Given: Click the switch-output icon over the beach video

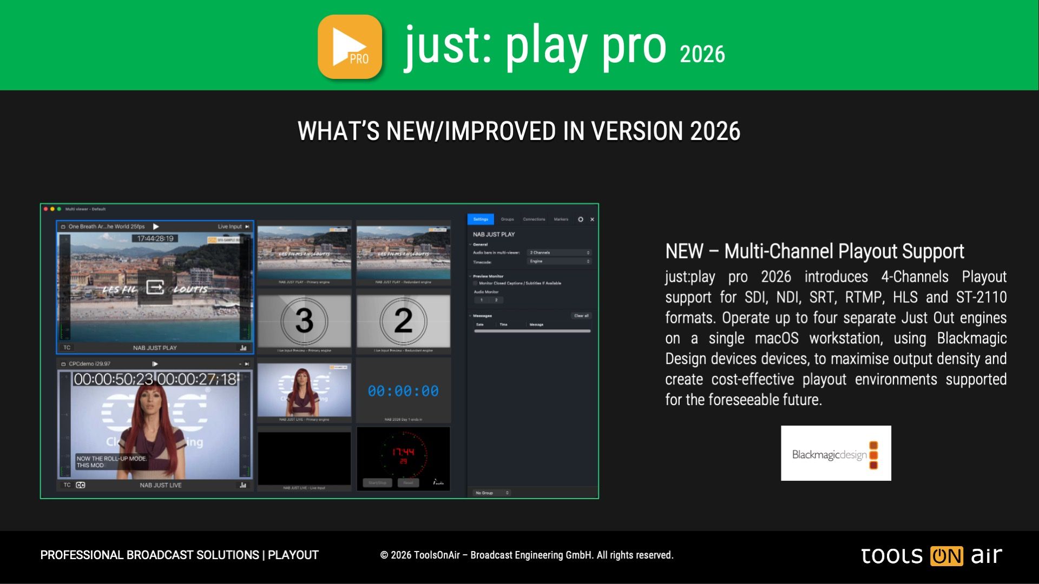Looking at the screenshot, I should coord(155,288).
